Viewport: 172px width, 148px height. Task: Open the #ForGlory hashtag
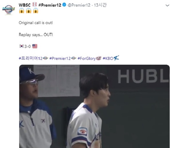click(87, 58)
